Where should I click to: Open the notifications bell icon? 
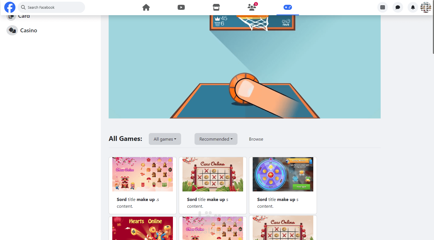pos(413,7)
